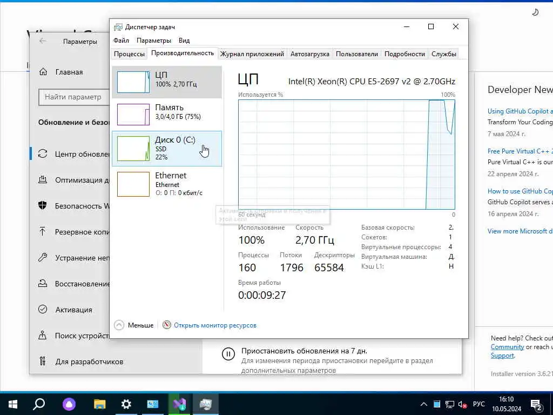Viewport: 553px width, 415px height.
Task: Select Приостановить обновления на 7 дн.
Action: (304, 351)
